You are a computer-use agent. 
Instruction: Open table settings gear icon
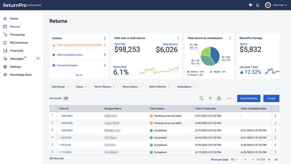[219, 98]
